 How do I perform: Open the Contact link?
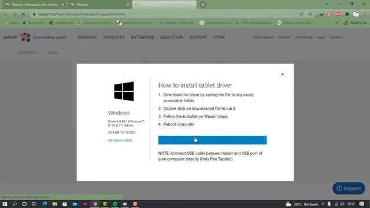pos(284,37)
